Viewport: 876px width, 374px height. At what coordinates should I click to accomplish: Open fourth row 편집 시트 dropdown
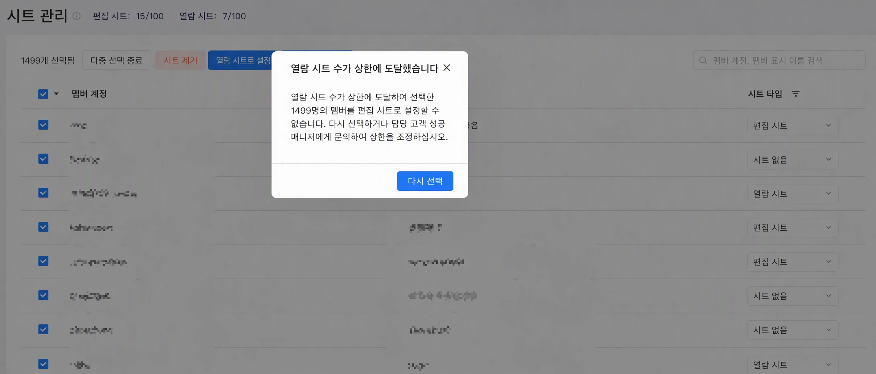click(x=793, y=227)
